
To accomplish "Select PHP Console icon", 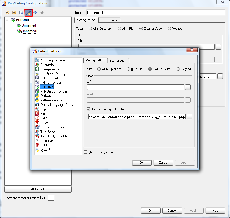I will tap(37, 78).
